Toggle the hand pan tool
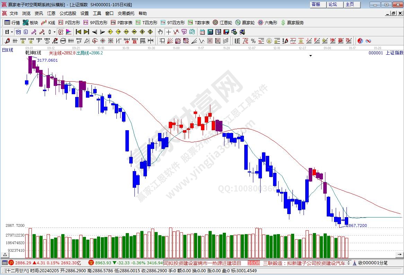 coord(160,32)
